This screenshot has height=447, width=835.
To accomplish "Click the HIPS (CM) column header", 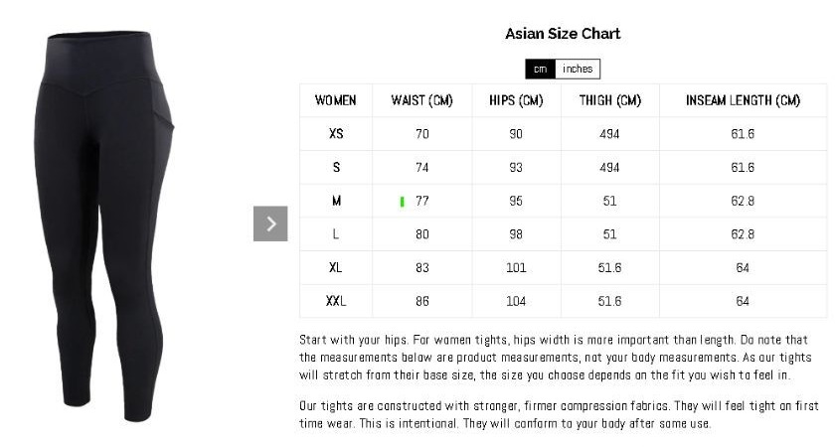I will coord(516,100).
